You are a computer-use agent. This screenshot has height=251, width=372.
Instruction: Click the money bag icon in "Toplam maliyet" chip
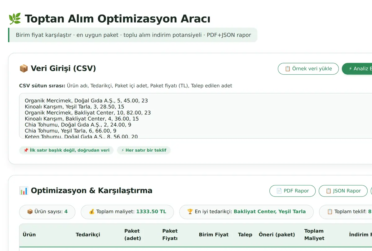click(92, 212)
